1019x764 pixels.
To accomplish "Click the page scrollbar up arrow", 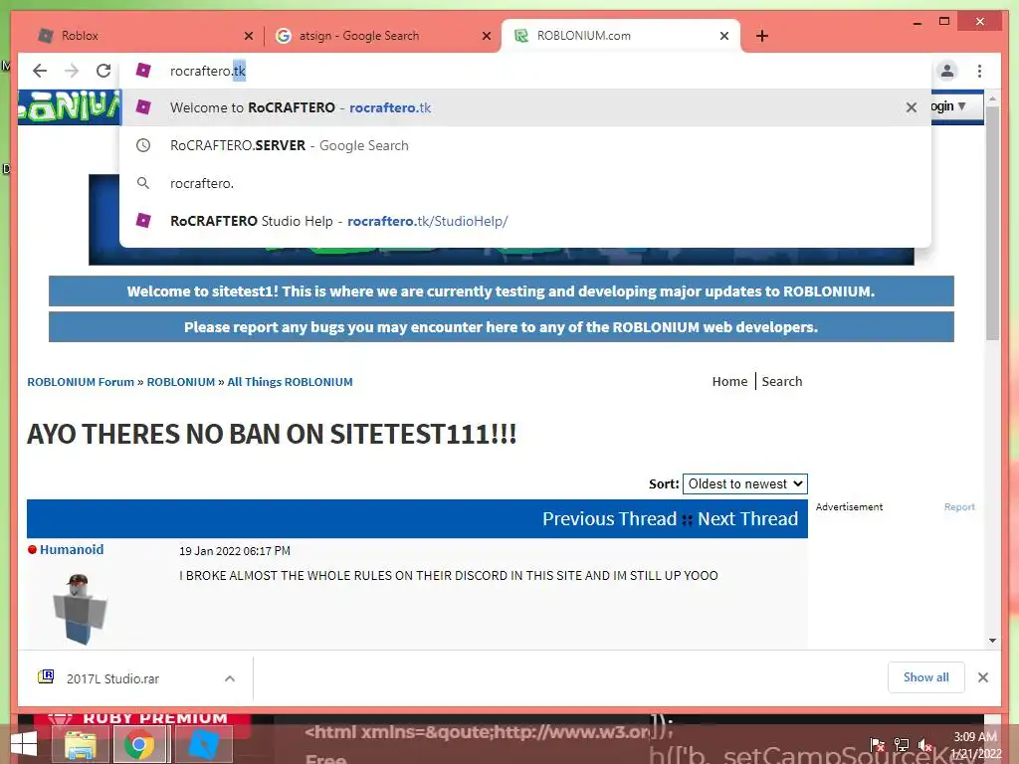I will (992, 98).
